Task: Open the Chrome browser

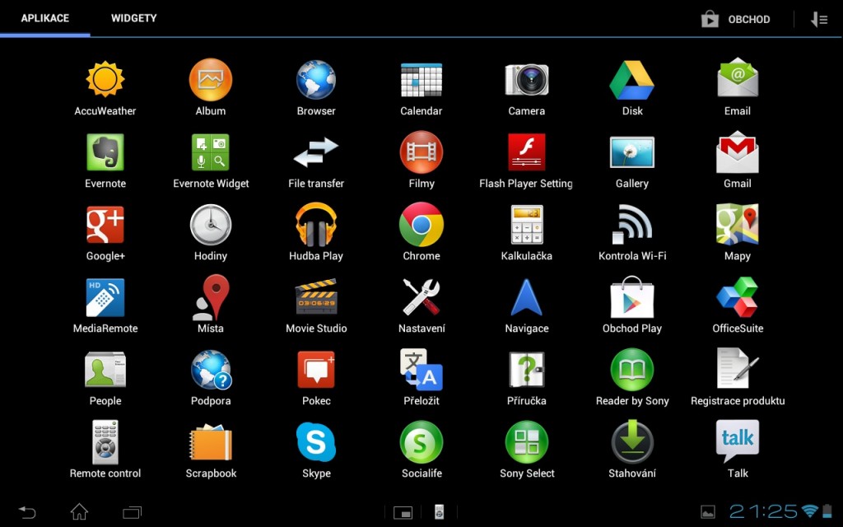Action: pyautogui.click(x=421, y=225)
